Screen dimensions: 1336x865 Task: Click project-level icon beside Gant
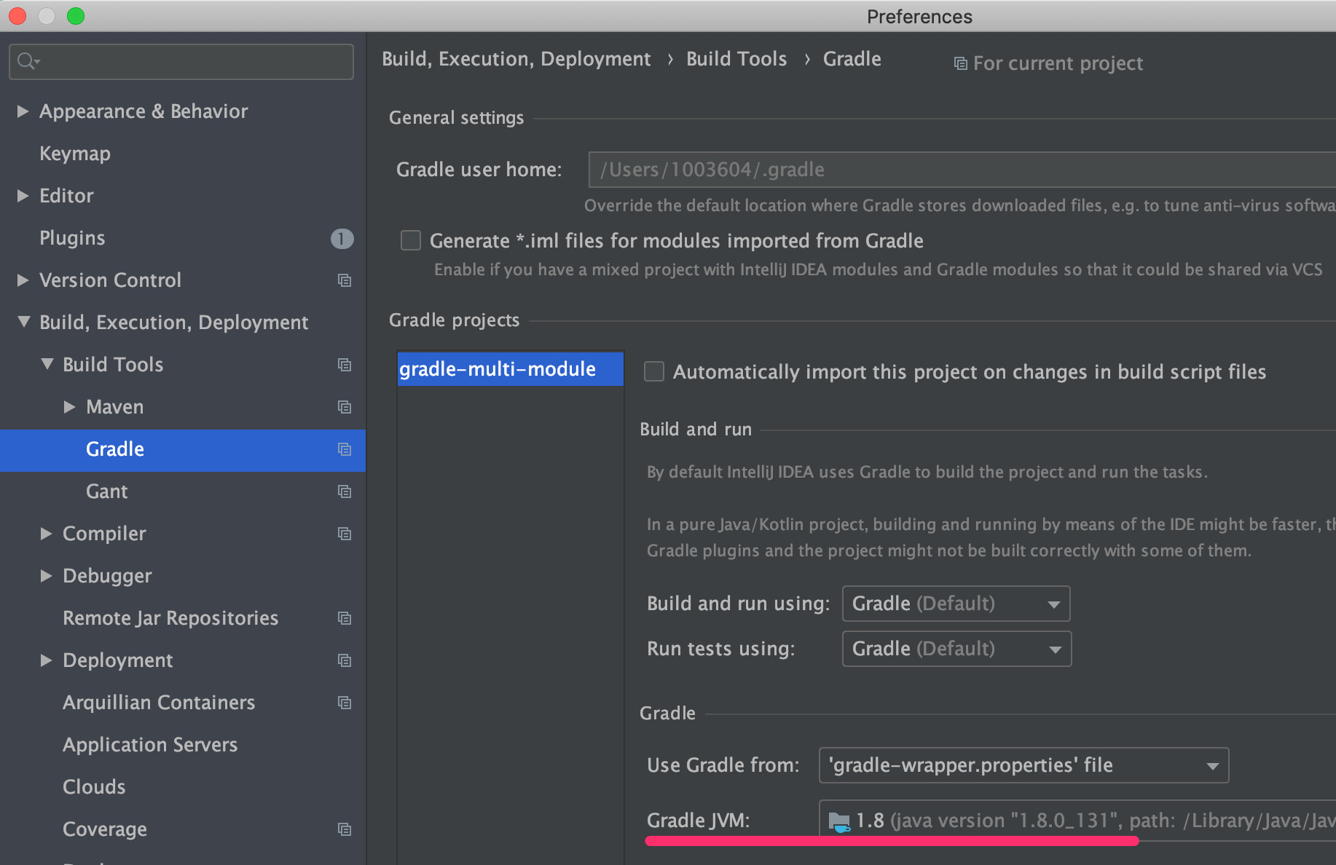[345, 491]
